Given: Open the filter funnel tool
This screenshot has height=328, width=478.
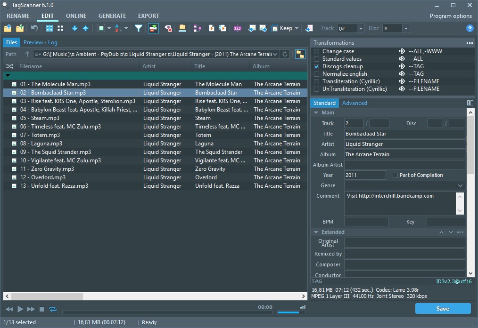Looking at the screenshot, I should point(139,28).
